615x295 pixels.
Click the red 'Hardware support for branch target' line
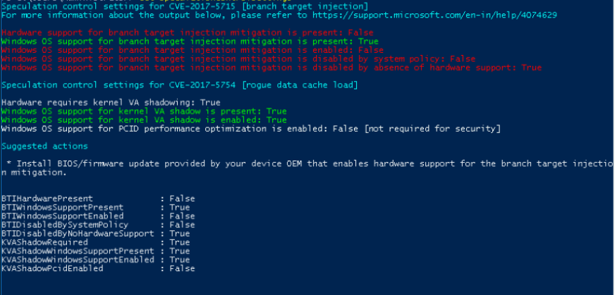(187, 32)
